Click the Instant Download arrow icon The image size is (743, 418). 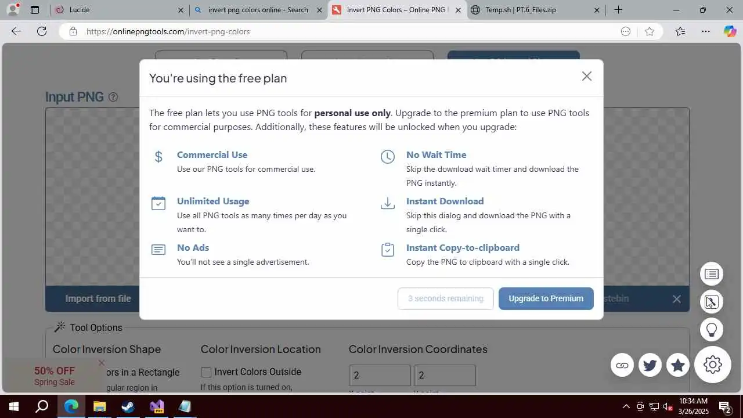[387, 203]
